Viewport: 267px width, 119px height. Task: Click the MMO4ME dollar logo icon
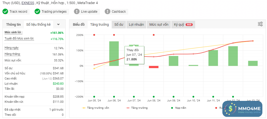(x=230, y=109)
